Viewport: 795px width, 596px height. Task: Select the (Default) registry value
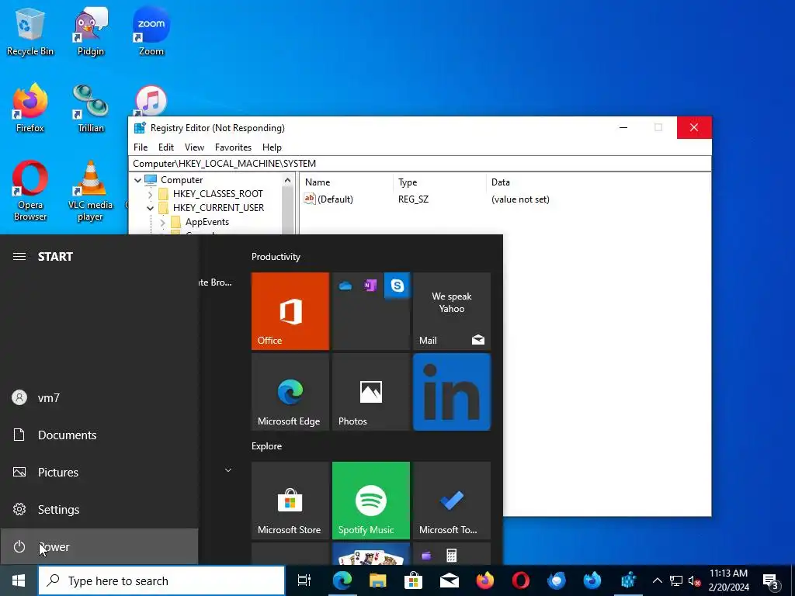(328, 199)
